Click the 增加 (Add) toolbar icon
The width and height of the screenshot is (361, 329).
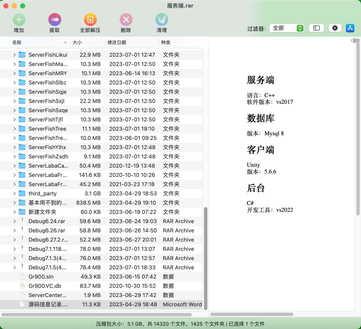coord(19,19)
